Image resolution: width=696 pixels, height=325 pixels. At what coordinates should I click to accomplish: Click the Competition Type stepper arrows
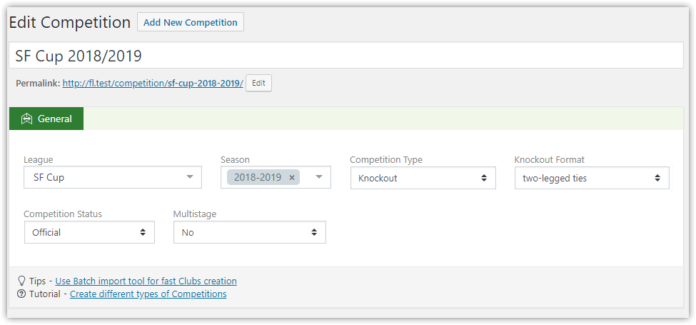pos(484,178)
